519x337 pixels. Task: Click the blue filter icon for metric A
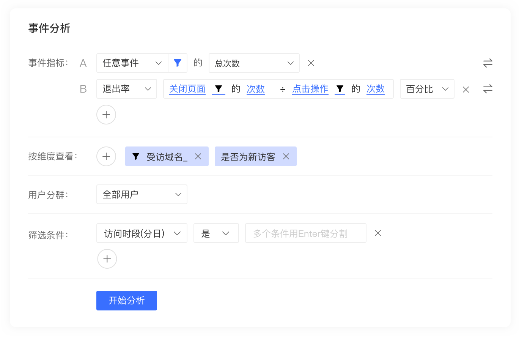pos(178,63)
